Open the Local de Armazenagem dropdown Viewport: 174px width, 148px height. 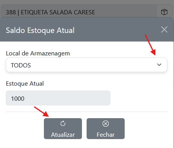[87, 65]
